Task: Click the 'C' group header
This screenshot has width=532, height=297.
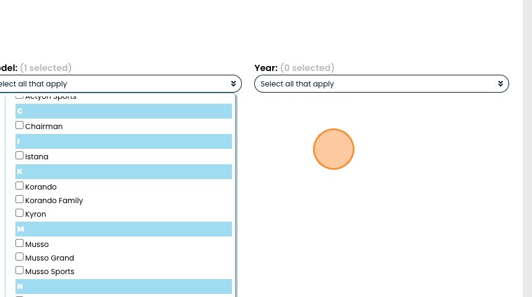Action: pyautogui.click(x=124, y=111)
